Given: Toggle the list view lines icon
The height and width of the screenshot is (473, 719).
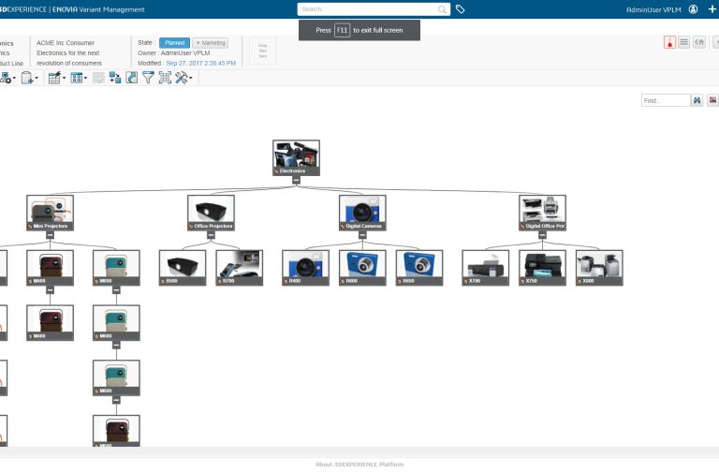Looking at the screenshot, I should 684,42.
